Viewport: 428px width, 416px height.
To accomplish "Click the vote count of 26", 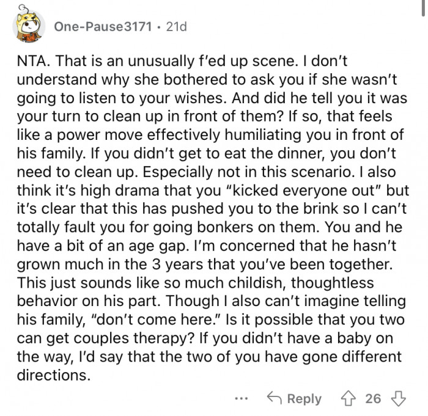I will point(373,398).
